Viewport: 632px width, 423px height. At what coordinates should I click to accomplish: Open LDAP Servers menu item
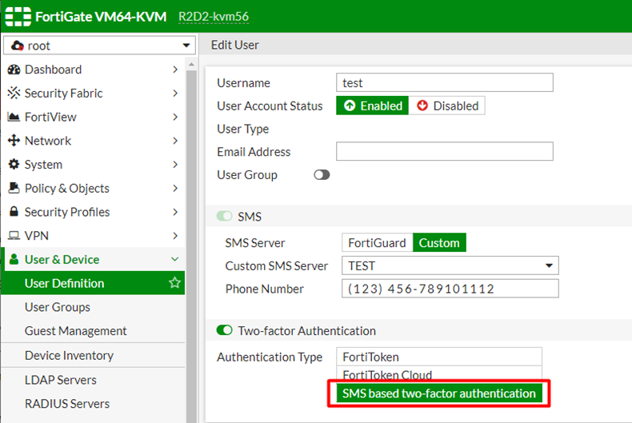click(x=61, y=380)
